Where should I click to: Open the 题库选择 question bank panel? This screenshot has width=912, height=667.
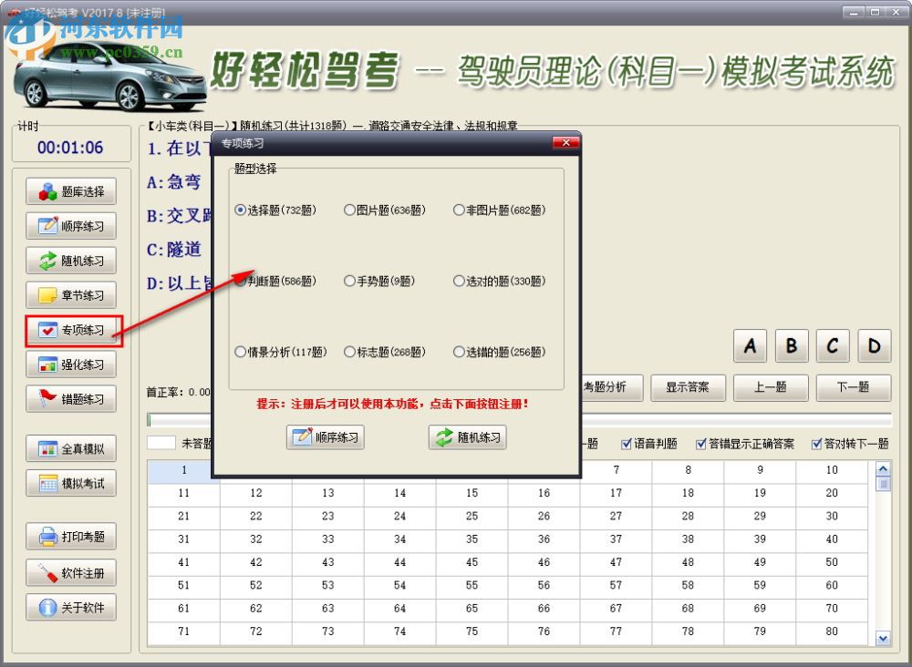pyautogui.click(x=71, y=190)
